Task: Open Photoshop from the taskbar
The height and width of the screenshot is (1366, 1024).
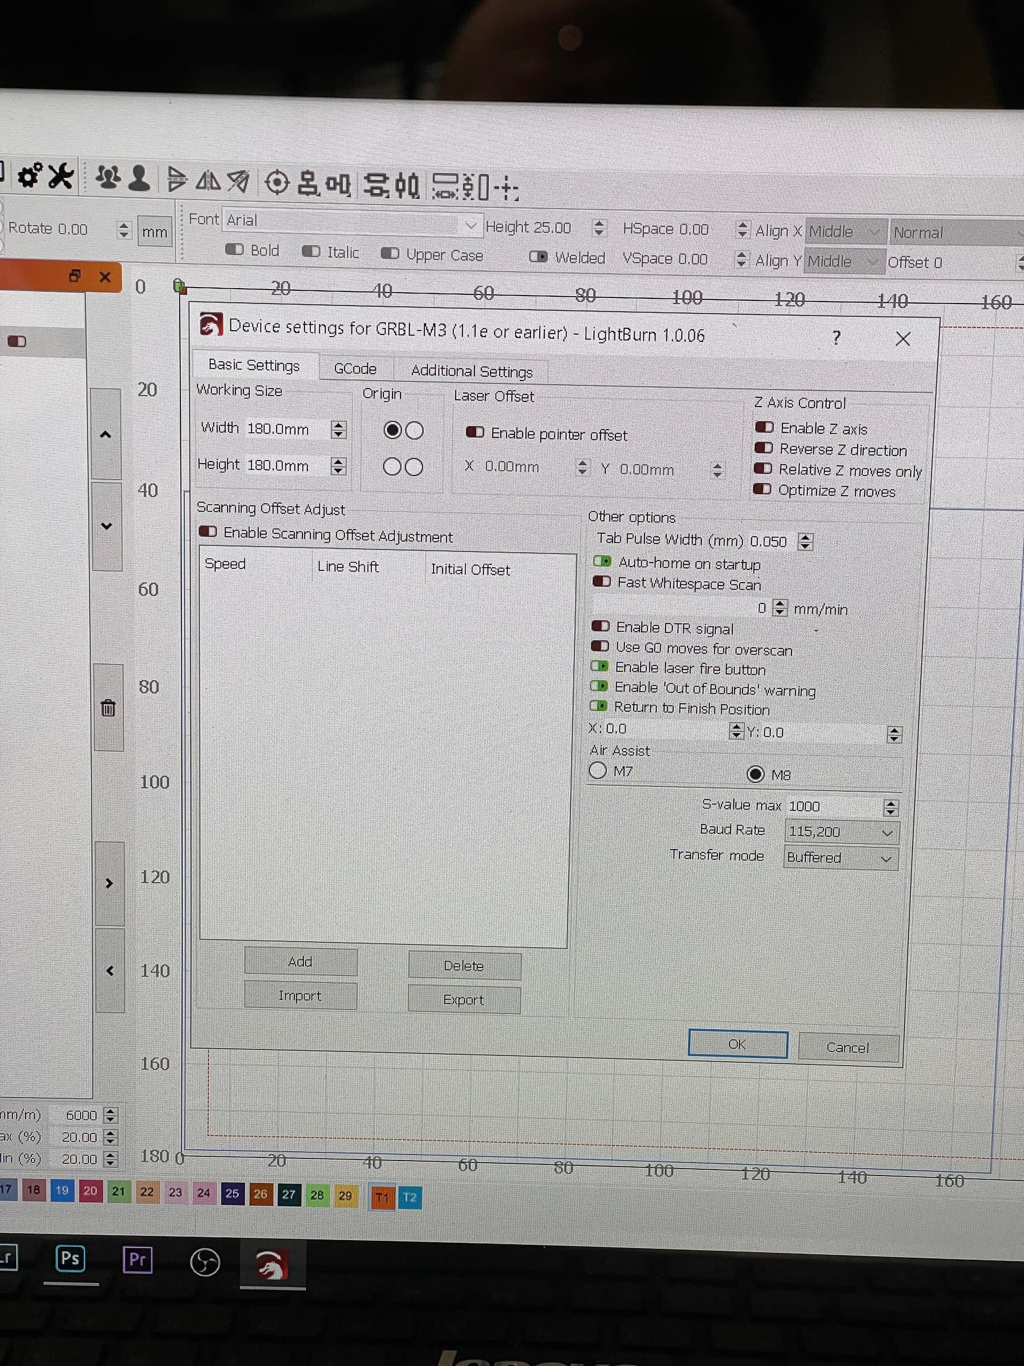Action: coord(70,1258)
